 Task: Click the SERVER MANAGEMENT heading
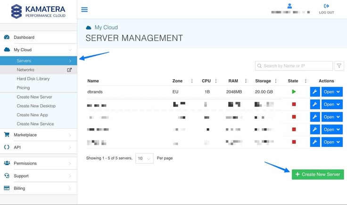point(134,38)
